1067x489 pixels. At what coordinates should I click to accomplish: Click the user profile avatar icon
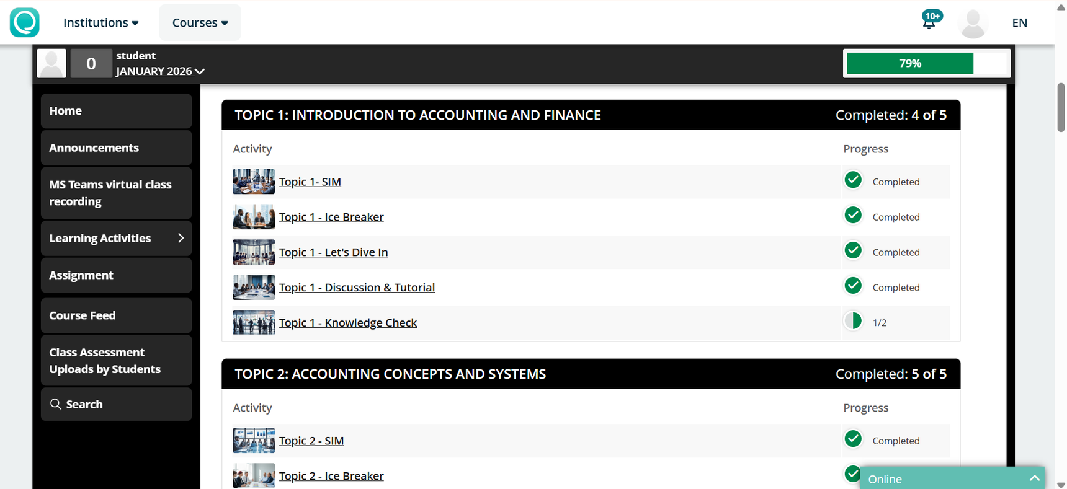(x=973, y=24)
